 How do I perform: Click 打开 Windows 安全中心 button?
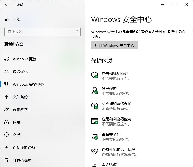[x=114, y=45]
